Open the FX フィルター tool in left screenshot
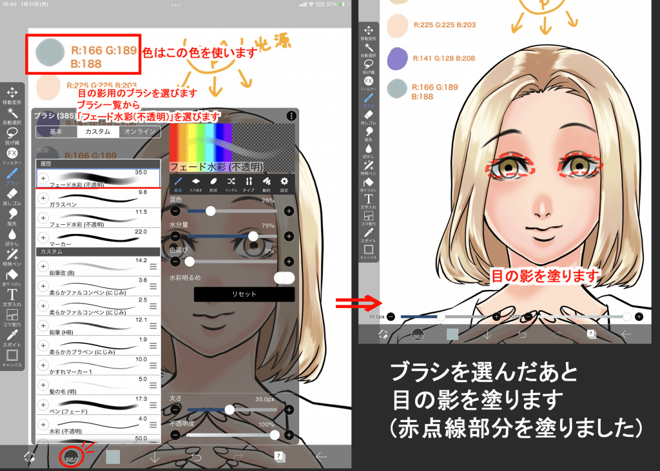The width and height of the screenshot is (660, 471). click(12, 156)
